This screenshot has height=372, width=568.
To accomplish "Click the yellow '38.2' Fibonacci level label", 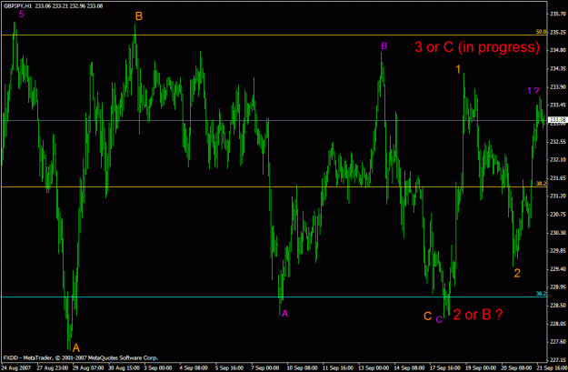I will tap(541, 184).
